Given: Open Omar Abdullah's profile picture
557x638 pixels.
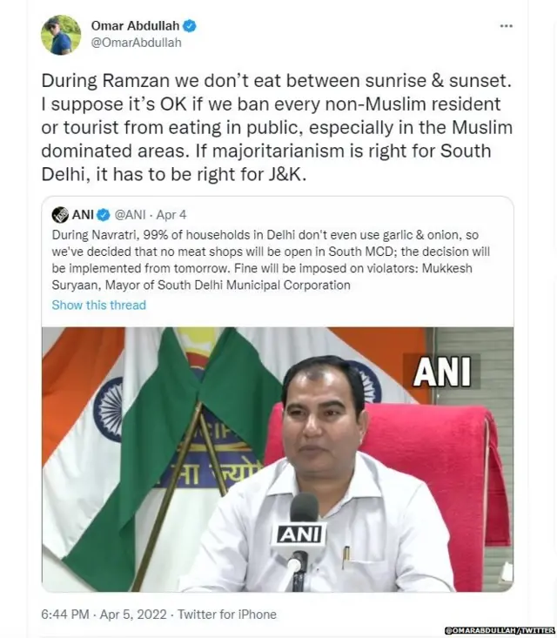Looking at the screenshot, I should 61,35.
